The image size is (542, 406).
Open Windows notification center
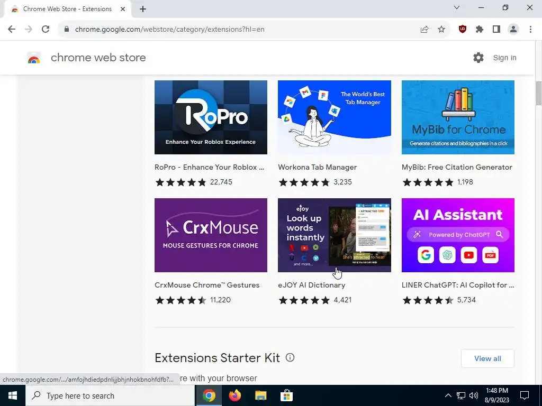[525, 395]
